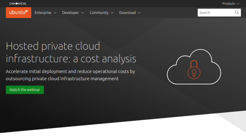Click the Ubuntu logo home button

pyautogui.click(x=18, y=13)
